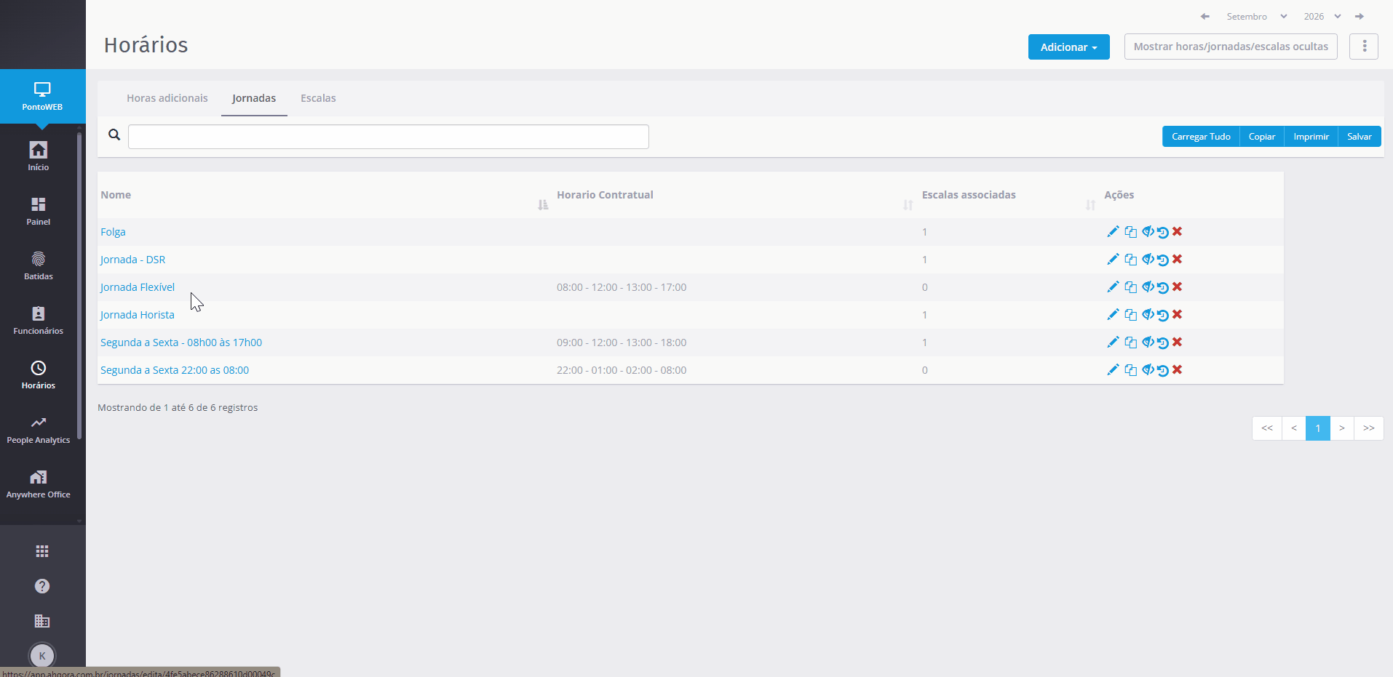Click the Imprimir button

1311,137
